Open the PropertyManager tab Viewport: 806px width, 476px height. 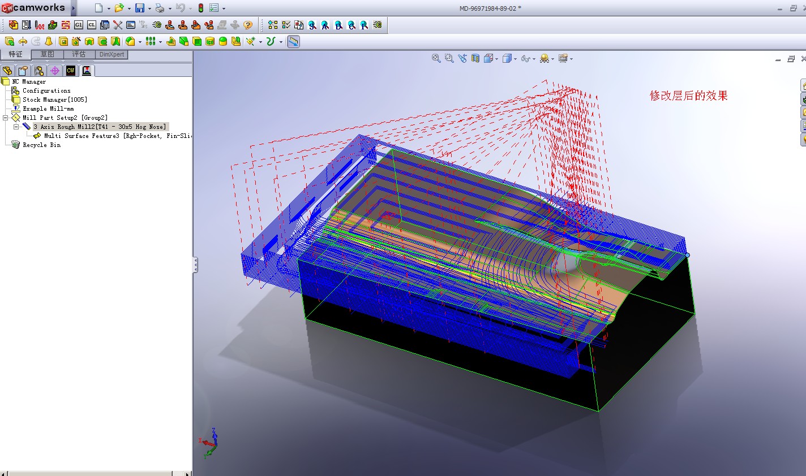coord(23,71)
